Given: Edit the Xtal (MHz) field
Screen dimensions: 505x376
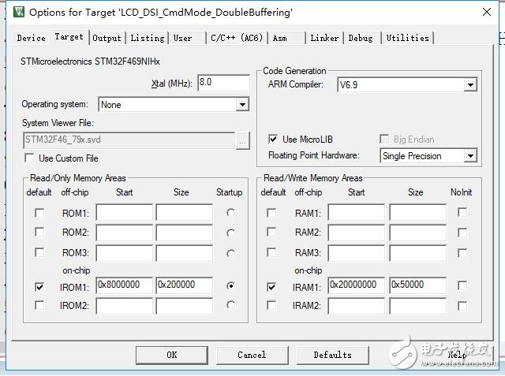Looking at the screenshot, I should (223, 83).
